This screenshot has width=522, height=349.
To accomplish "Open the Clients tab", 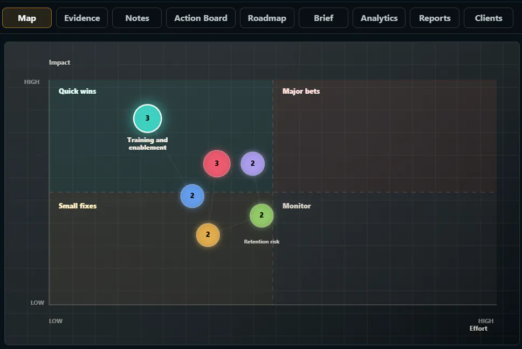I will 489,18.
